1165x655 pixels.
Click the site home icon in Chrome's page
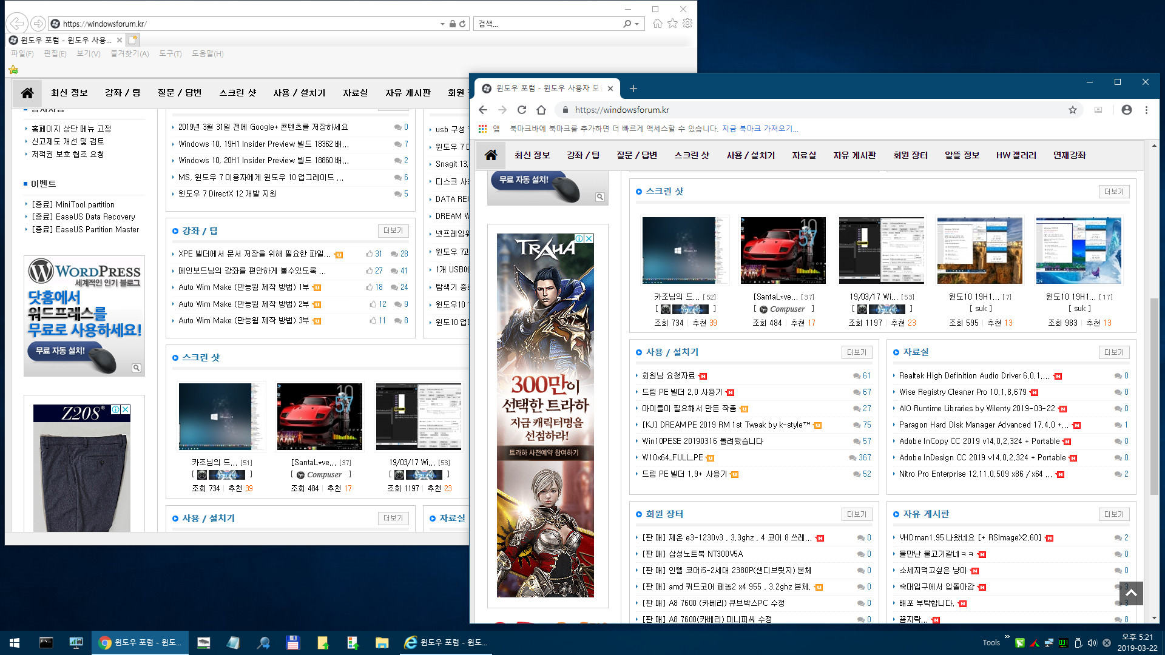(x=491, y=155)
